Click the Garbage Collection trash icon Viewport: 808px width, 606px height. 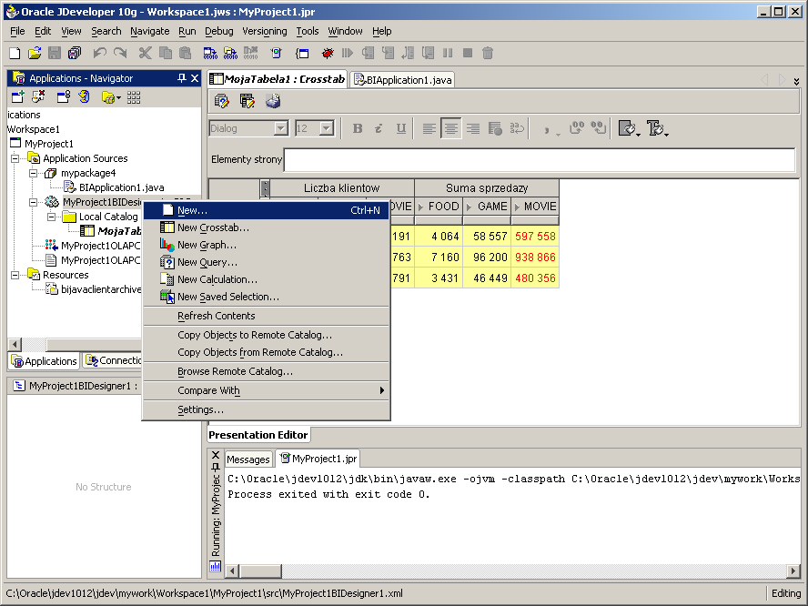pos(488,53)
